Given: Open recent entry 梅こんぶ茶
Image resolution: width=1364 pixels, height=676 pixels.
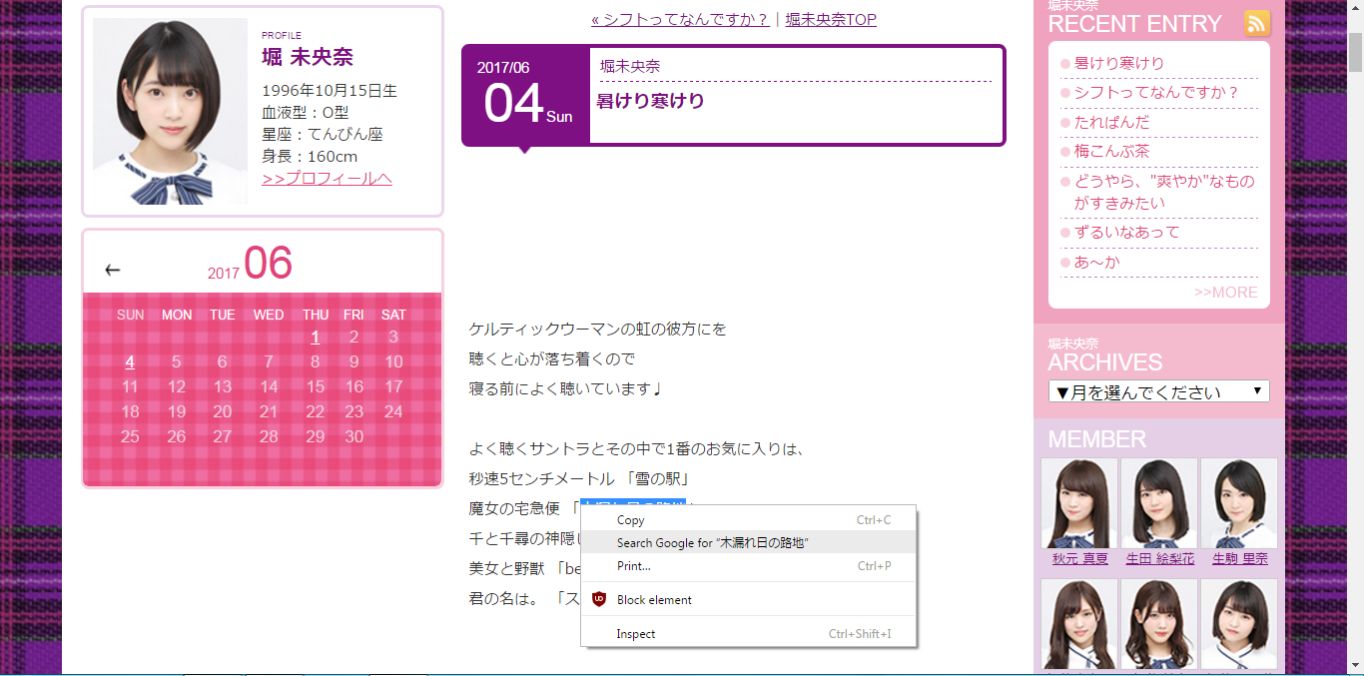Looking at the screenshot, I should tap(1111, 151).
